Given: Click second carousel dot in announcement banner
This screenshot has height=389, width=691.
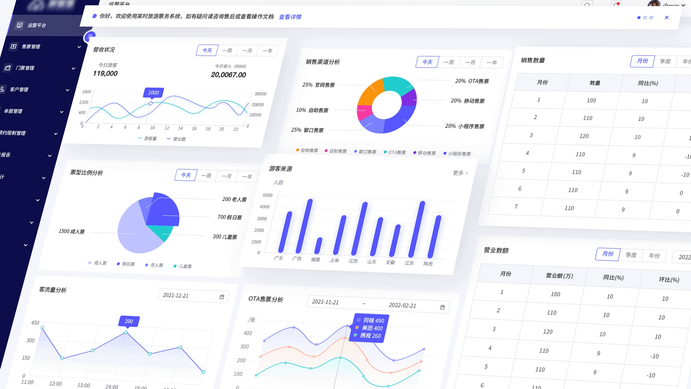Looking at the screenshot, I should pos(645,18).
